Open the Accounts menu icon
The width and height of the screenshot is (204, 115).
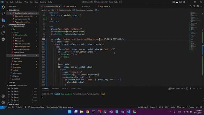(x=3, y=96)
